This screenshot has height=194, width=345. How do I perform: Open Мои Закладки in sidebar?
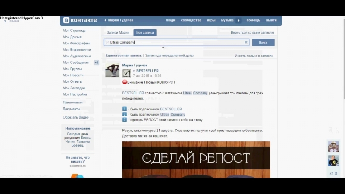point(74,88)
